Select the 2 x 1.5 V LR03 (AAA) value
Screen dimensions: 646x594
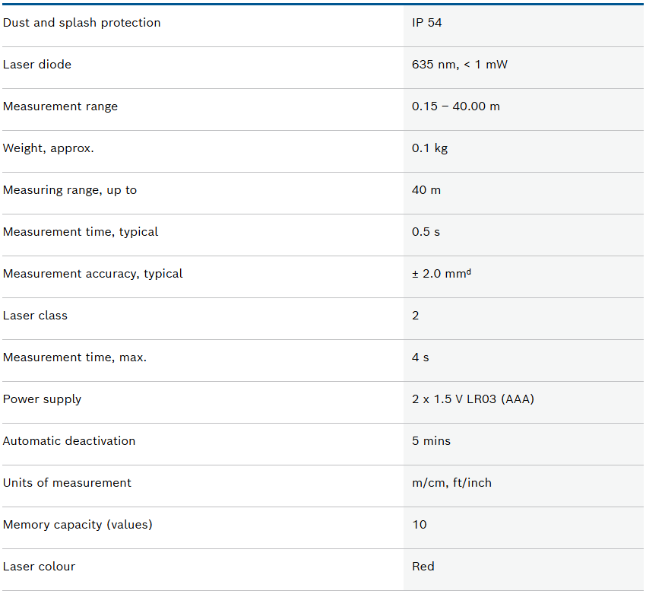473,399
